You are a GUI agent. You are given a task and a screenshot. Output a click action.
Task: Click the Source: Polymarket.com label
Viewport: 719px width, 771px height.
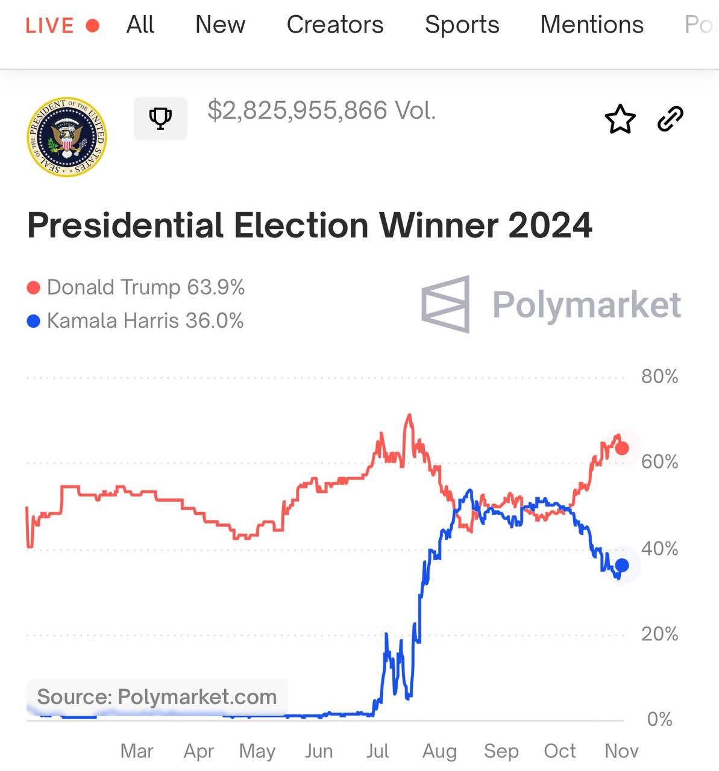[157, 697]
